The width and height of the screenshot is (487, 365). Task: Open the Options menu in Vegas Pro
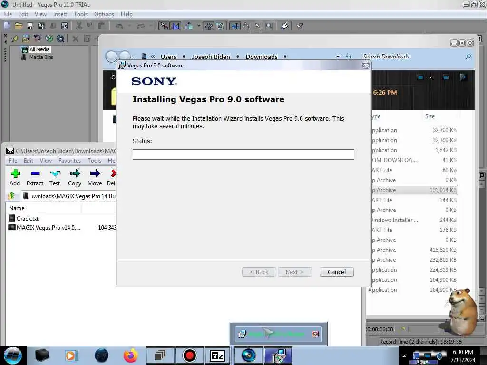click(104, 14)
